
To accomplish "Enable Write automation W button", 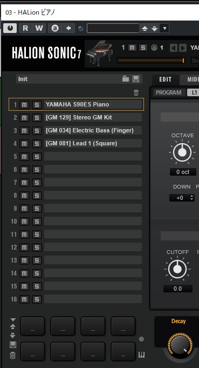I will pyautogui.click(x=39, y=29).
